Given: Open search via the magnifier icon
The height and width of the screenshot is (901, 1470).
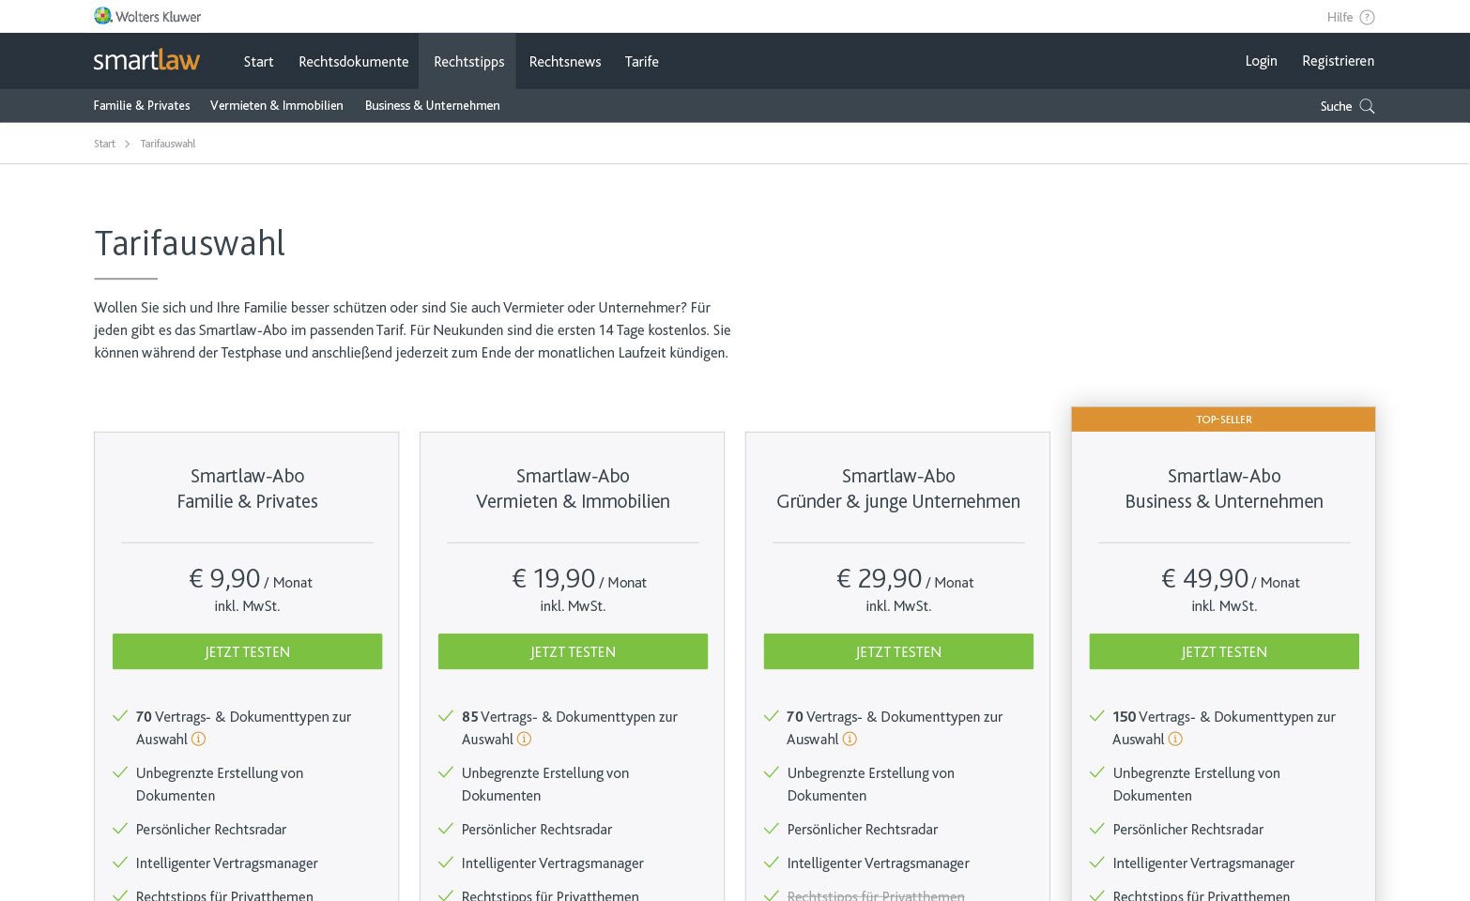Looking at the screenshot, I should pos(1367,106).
